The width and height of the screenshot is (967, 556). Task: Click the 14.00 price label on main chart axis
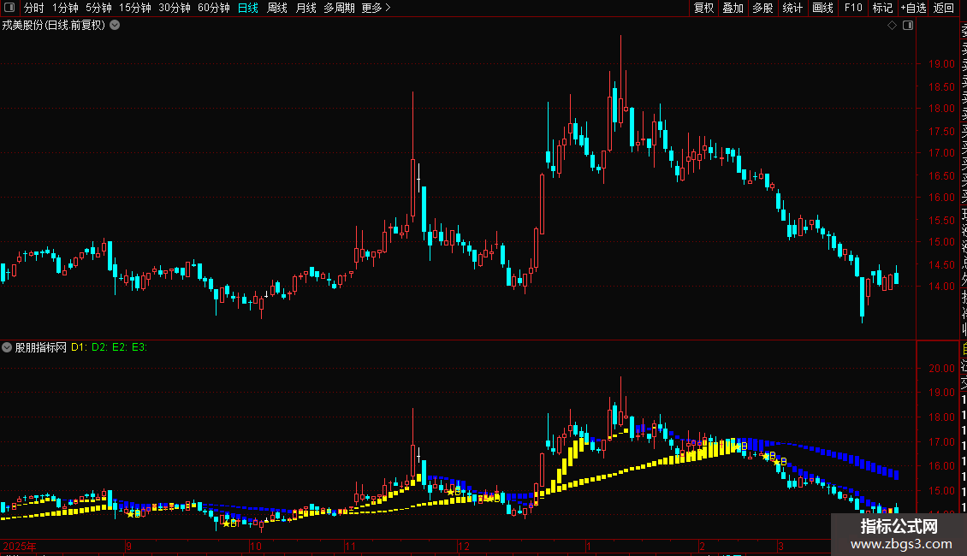click(x=941, y=286)
